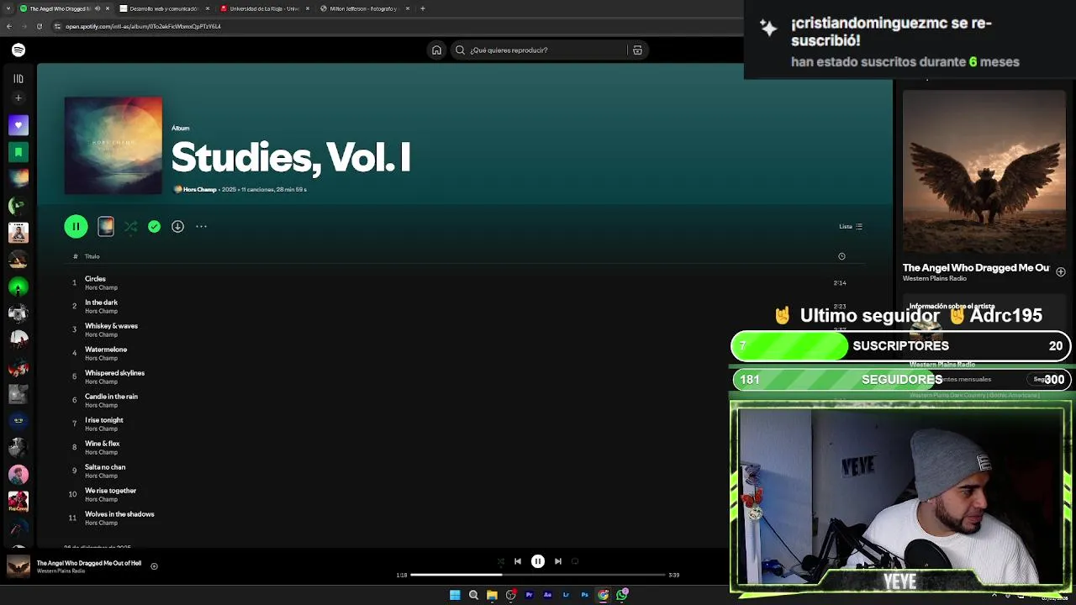Expand Your Library sidebar icon
Image resolution: width=1076 pixels, height=605 pixels.
tap(18, 78)
